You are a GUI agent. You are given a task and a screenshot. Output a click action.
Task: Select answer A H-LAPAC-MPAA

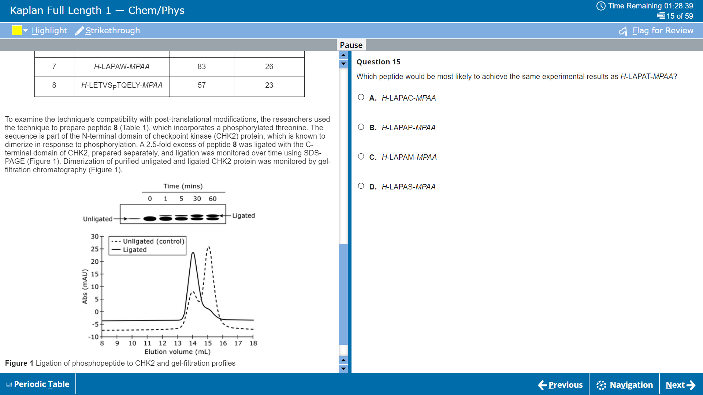pos(361,97)
